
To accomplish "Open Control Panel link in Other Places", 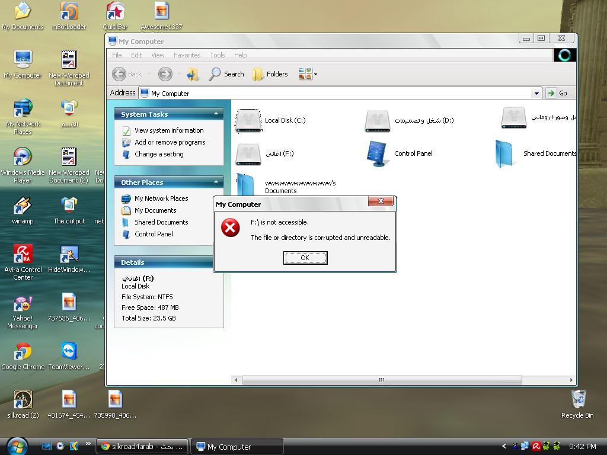I will click(x=154, y=234).
